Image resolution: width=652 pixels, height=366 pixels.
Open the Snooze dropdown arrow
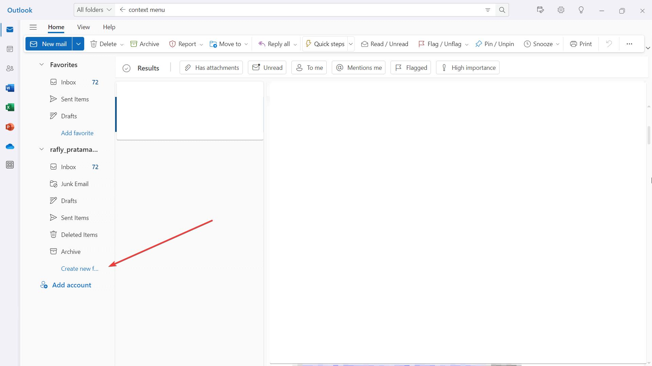tap(558, 44)
